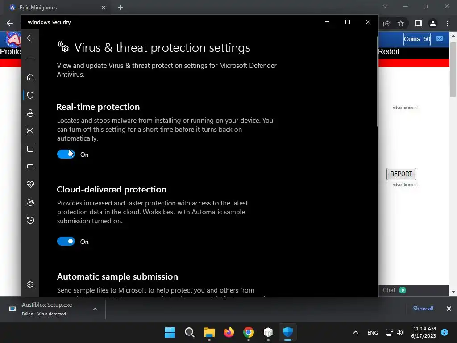Toggle Chrome side panel icon
Screen dimensions: 457x343
click(x=419, y=23)
